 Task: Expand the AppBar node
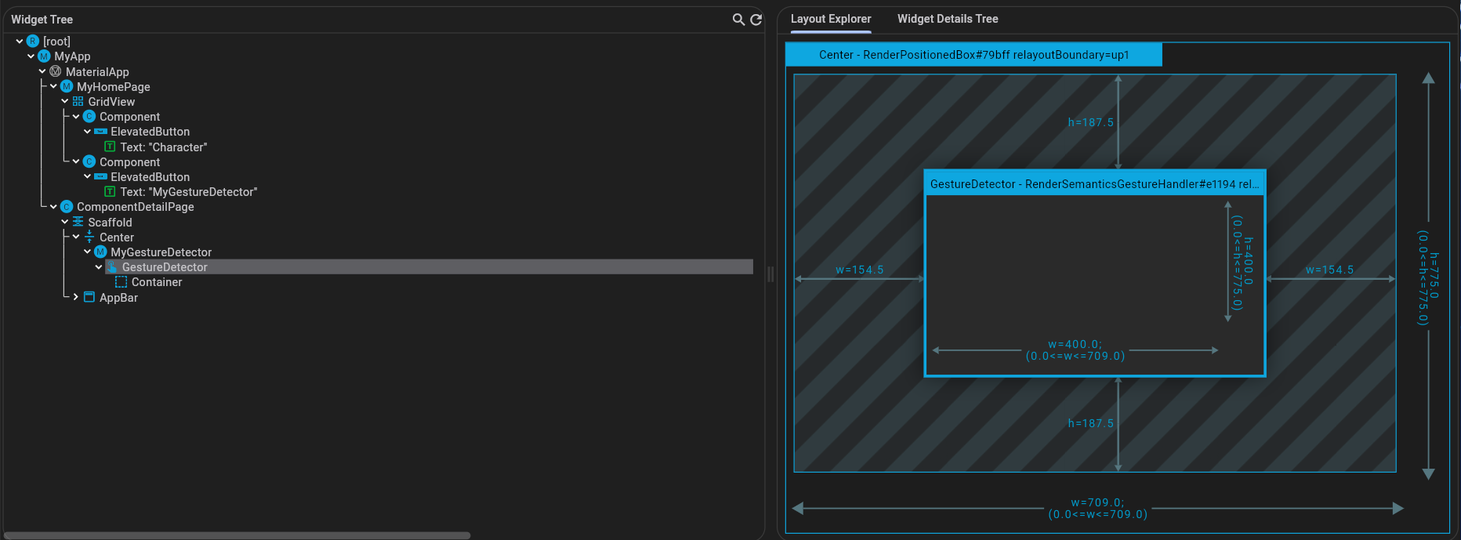[x=76, y=297]
